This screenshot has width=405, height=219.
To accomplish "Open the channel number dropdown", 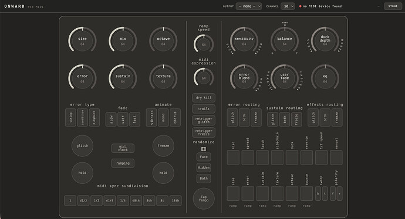I will click(288, 6).
